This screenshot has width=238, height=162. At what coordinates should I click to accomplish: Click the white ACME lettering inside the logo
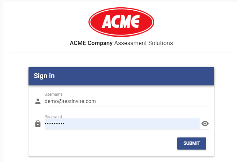(x=121, y=22)
